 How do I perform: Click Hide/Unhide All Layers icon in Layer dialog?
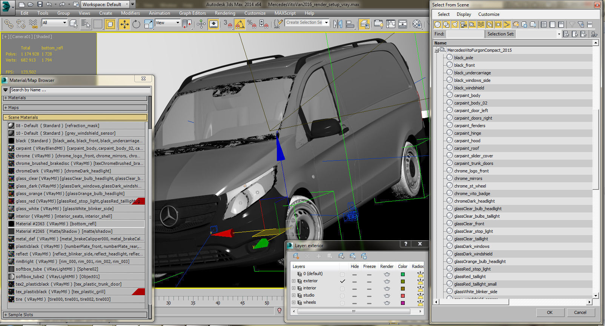[353, 256]
